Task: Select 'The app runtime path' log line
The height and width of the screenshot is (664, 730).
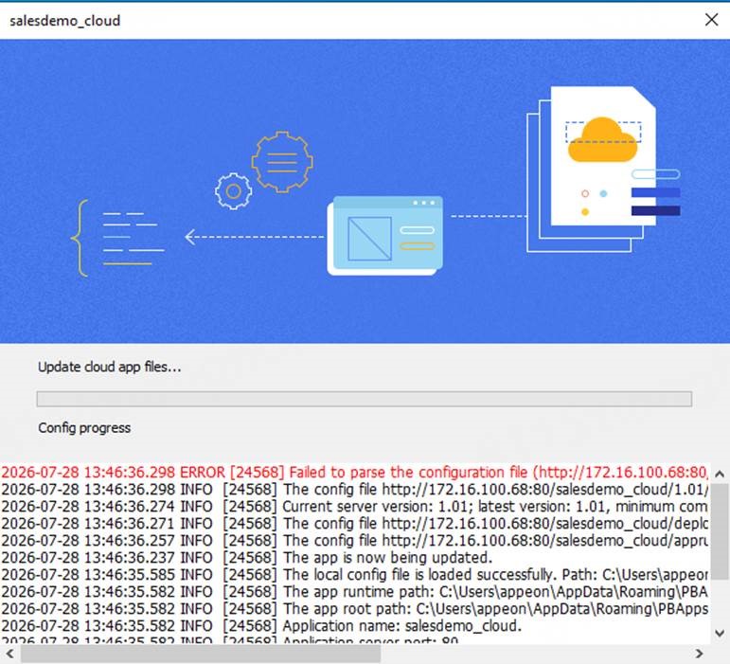Action: (x=355, y=592)
